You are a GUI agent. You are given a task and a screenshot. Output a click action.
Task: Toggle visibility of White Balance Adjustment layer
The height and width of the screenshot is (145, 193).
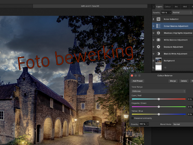(x=153, y=40)
